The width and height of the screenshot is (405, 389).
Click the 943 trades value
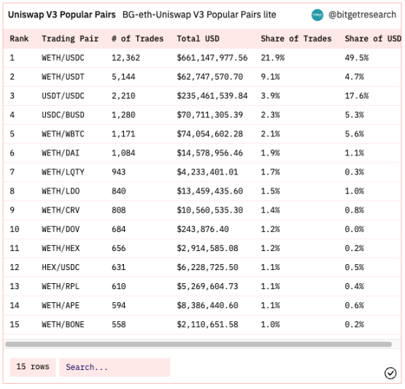click(118, 172)
